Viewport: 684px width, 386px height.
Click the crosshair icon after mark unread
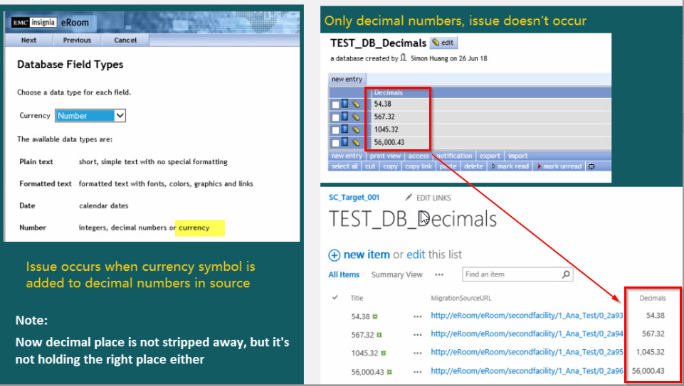[591, 166]
